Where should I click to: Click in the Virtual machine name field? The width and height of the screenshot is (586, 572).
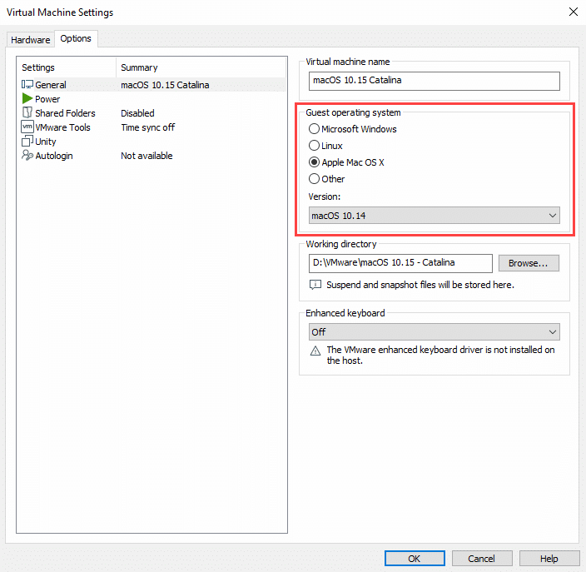[x=433, y=81]
